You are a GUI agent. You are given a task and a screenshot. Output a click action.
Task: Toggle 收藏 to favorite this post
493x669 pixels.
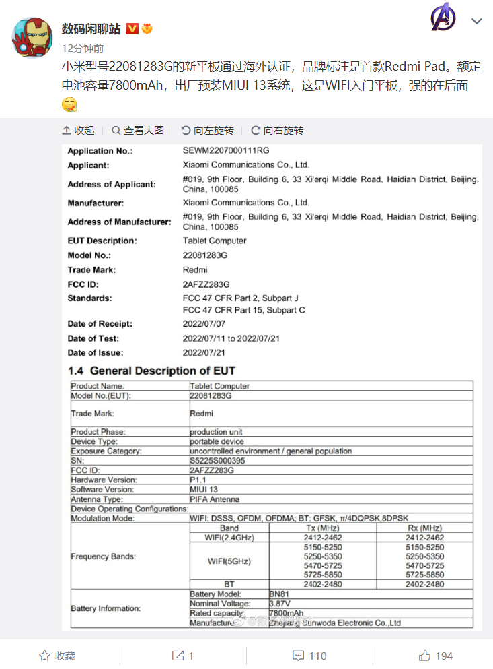tap(57, 655)
